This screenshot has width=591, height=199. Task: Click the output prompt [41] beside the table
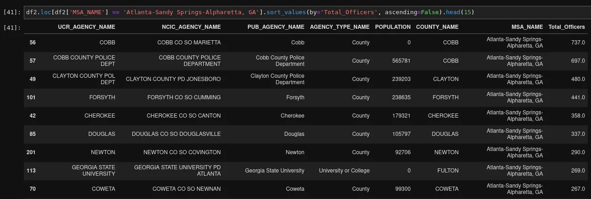click(11, 28)
